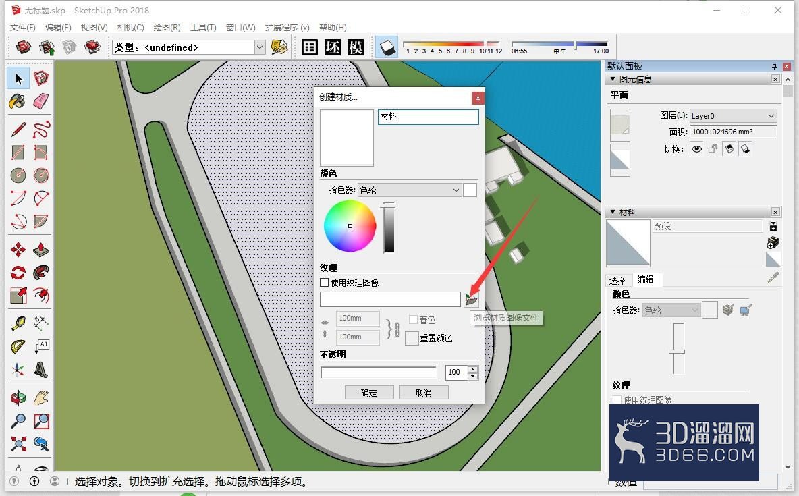Open the 绘图(R) menu

(167, 27)
